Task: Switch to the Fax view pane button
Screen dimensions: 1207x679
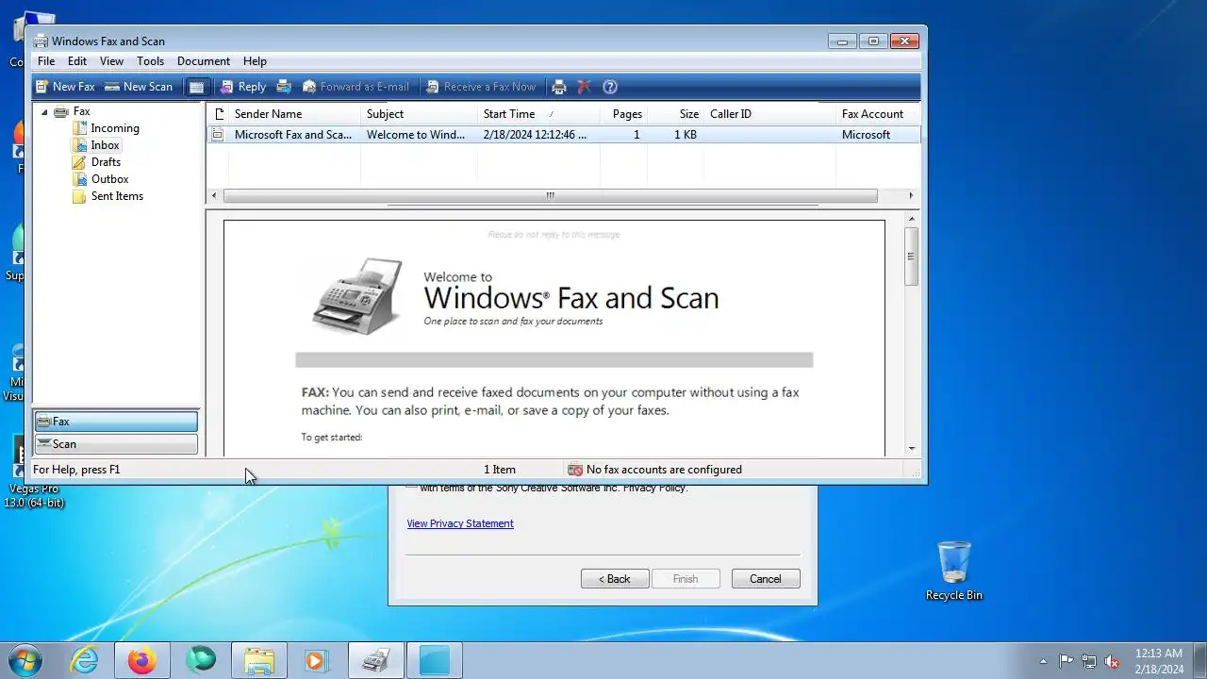Action: point(116,422)
